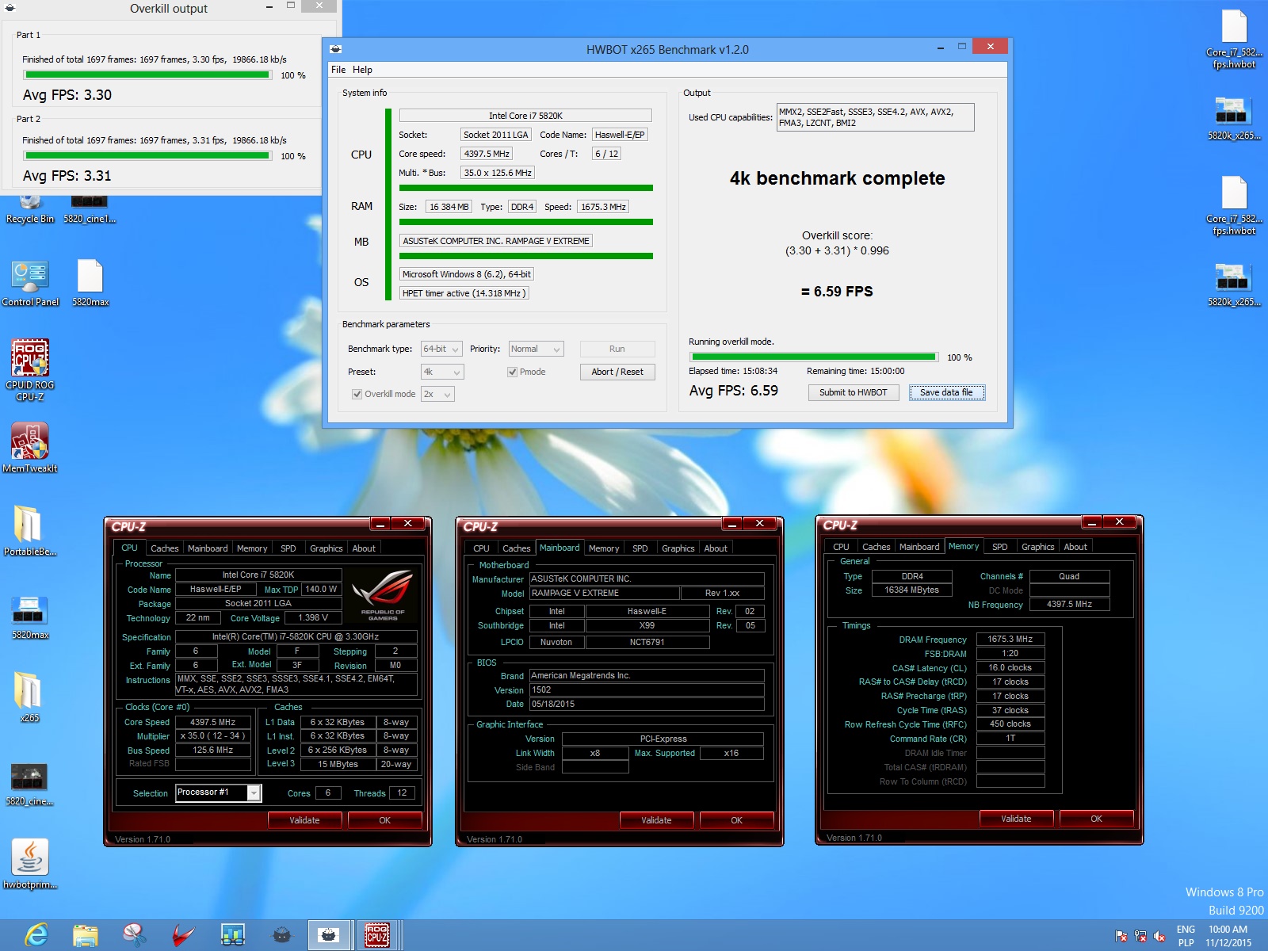Click the BIOS Version 1502 field
This screenshot has height=951, width=1268.
(647, 689)
